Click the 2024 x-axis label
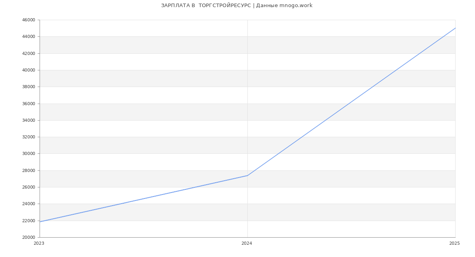The width and height of the screenshot is (475, 257). [247, 244]
